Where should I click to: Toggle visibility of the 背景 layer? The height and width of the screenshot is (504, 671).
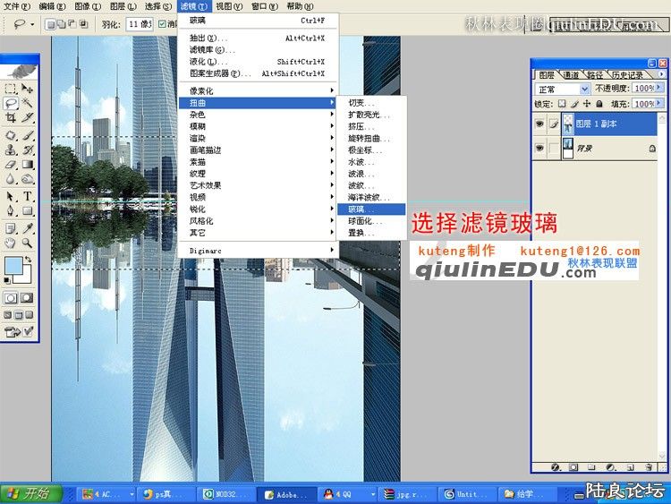(539, 148)
